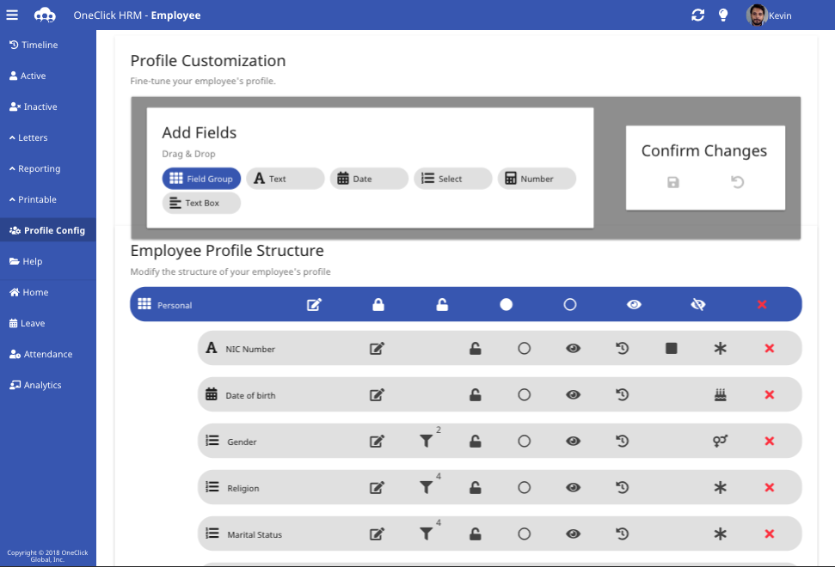
Task: Go to the Timeline section
Action: (x=34, y=45)
